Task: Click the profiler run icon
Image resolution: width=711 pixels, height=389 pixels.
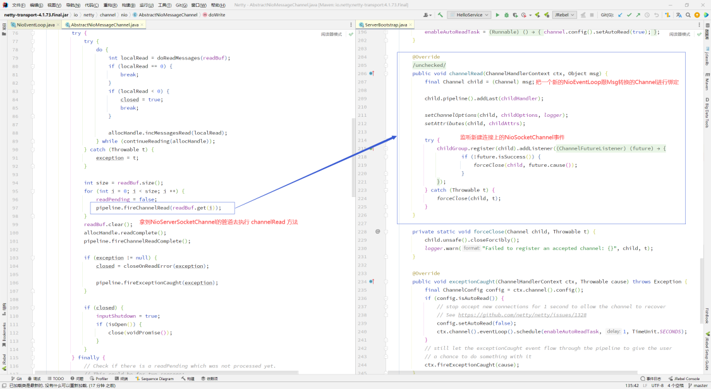Action: [524, 15]
